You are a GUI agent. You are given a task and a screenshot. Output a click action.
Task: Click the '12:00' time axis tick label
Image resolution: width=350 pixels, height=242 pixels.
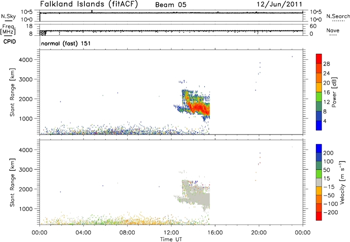[x=171, y=233]
